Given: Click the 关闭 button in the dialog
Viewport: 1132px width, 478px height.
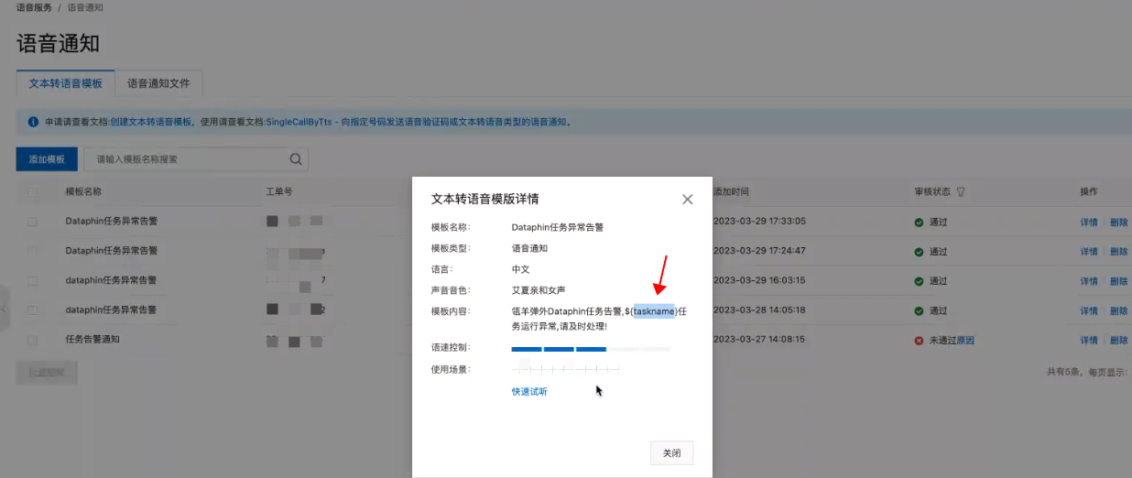Looking at the screenshot, I should pos(671,453).
